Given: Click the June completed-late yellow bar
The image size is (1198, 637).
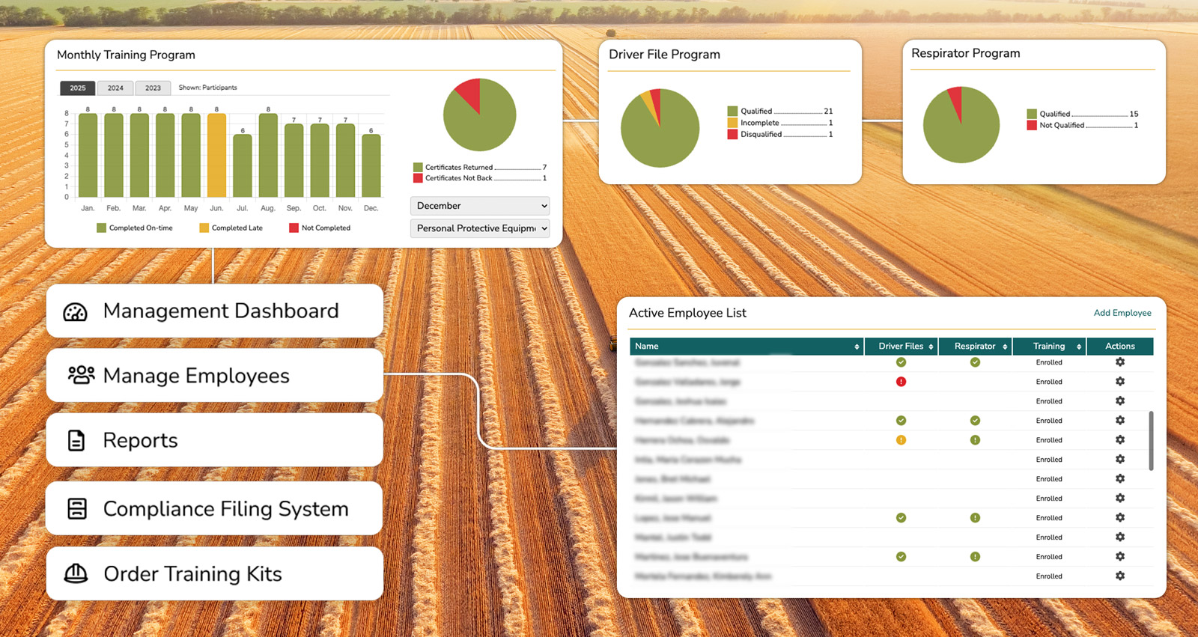Looking at the screenshot, I should 216,156.
